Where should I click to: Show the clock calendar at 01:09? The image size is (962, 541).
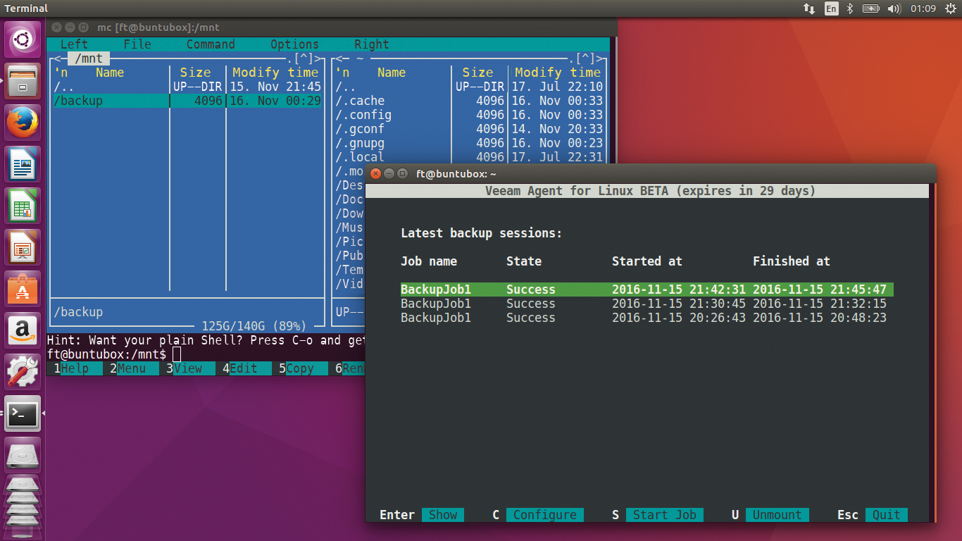pyautogui.click(x=923, y=8)
